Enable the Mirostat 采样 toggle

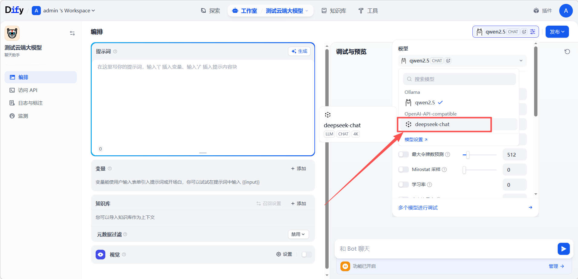pos(404,170)
